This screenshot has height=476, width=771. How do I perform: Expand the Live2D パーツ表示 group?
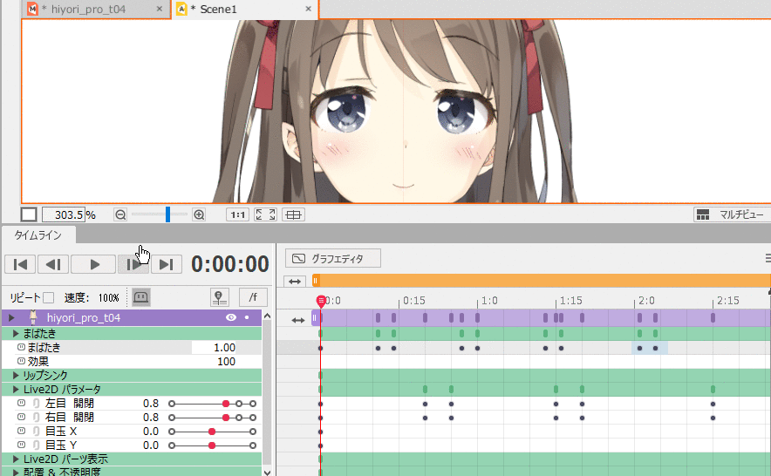pos(17,459)
